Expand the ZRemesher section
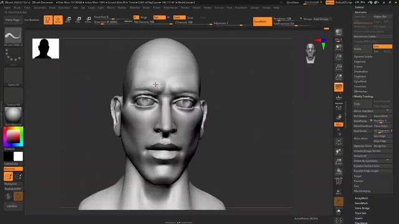 coord(360,91)
